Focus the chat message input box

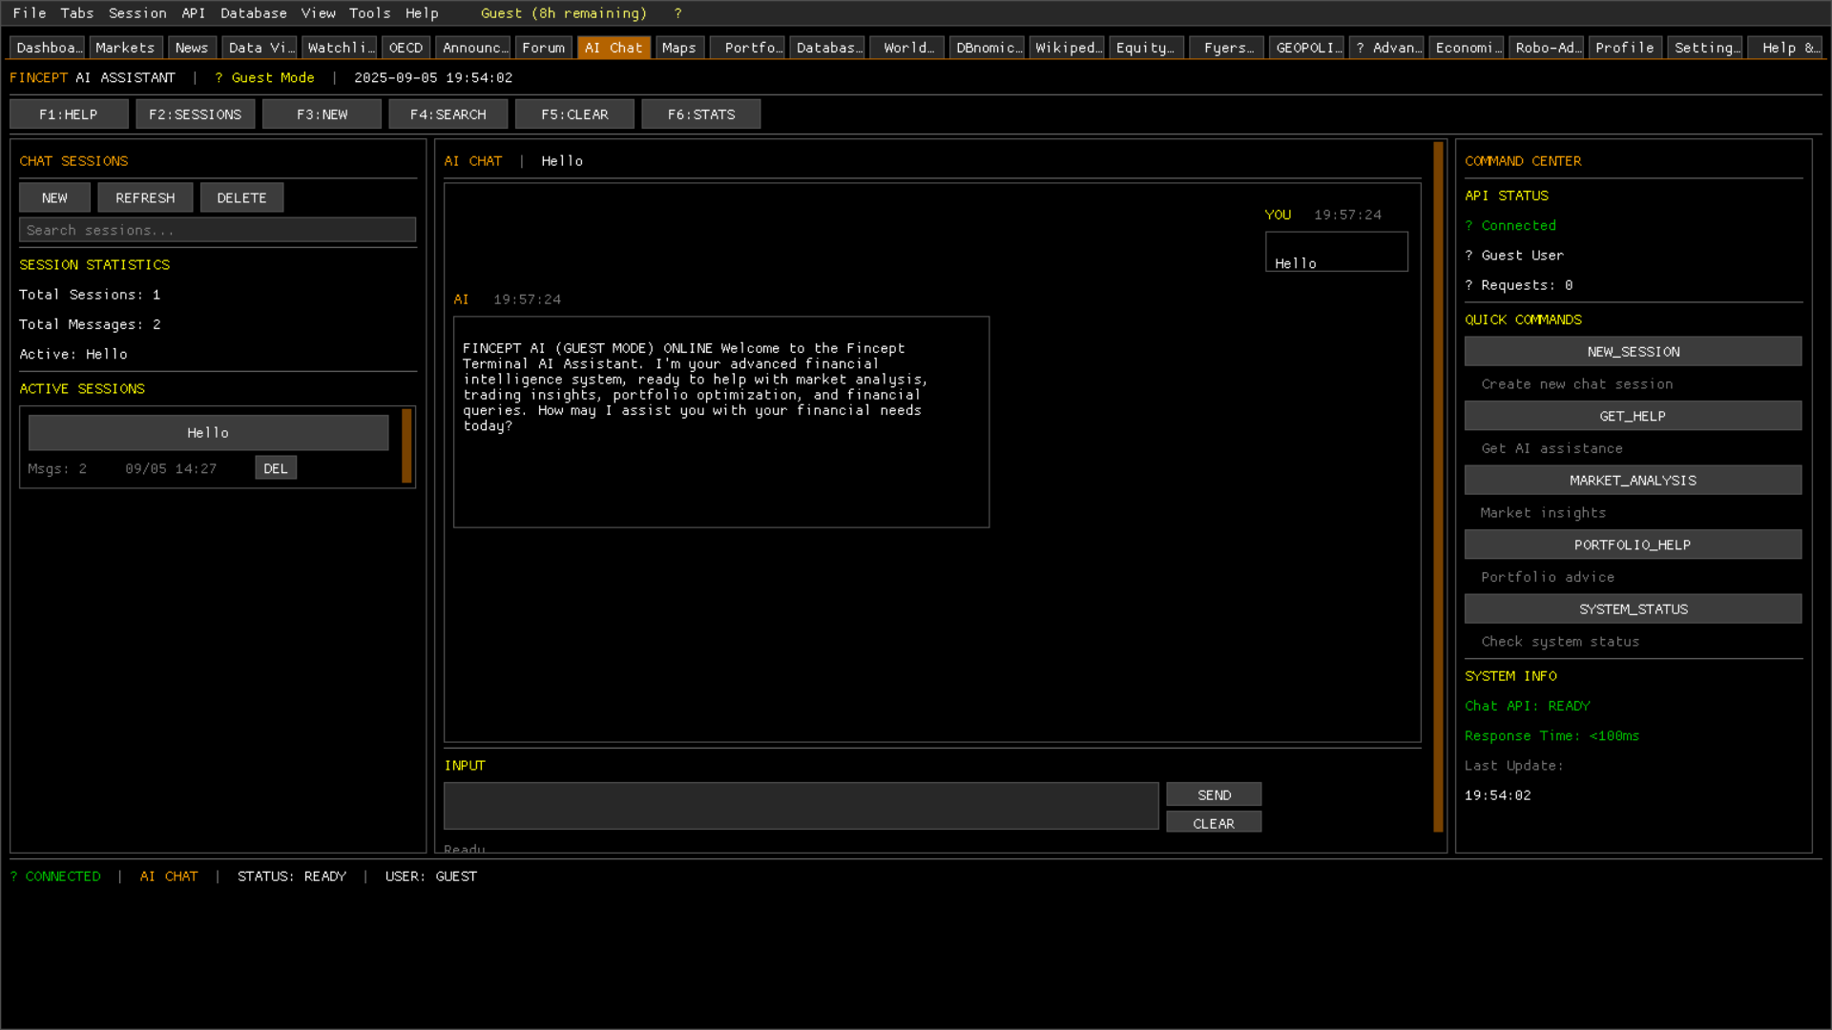click(801, 806)
